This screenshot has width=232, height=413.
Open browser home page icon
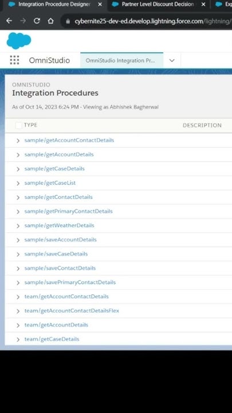50,21
